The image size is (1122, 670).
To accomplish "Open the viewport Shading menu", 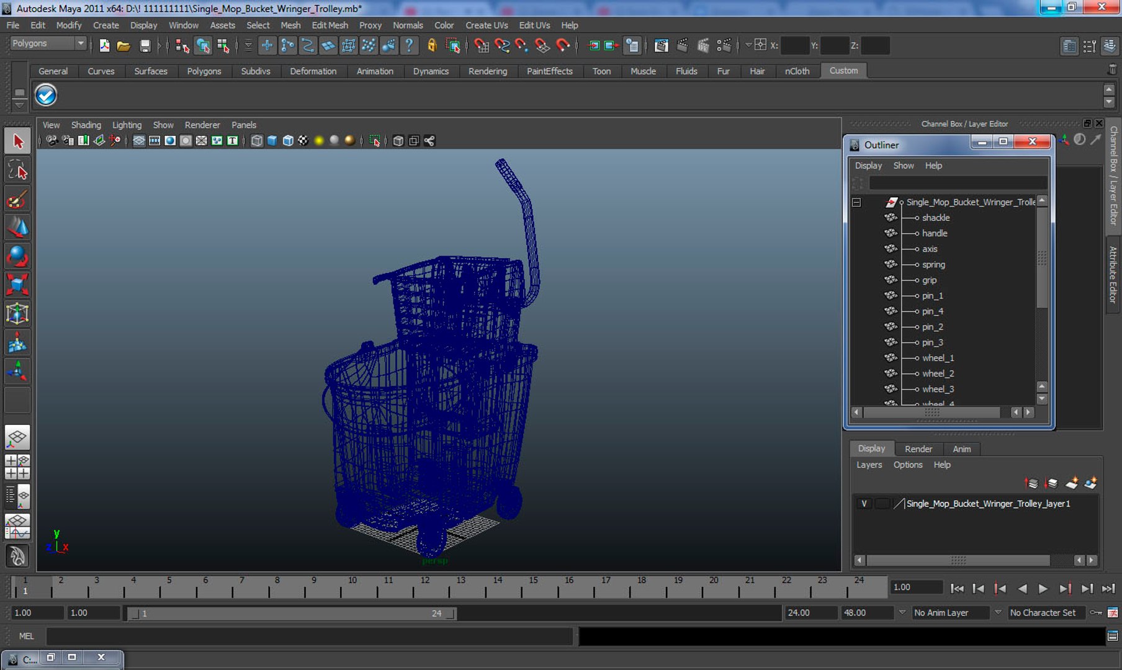I will tap(86, 125).
